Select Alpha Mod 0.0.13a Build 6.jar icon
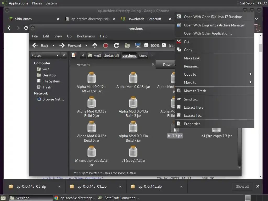268x201 pixels. 92,127
